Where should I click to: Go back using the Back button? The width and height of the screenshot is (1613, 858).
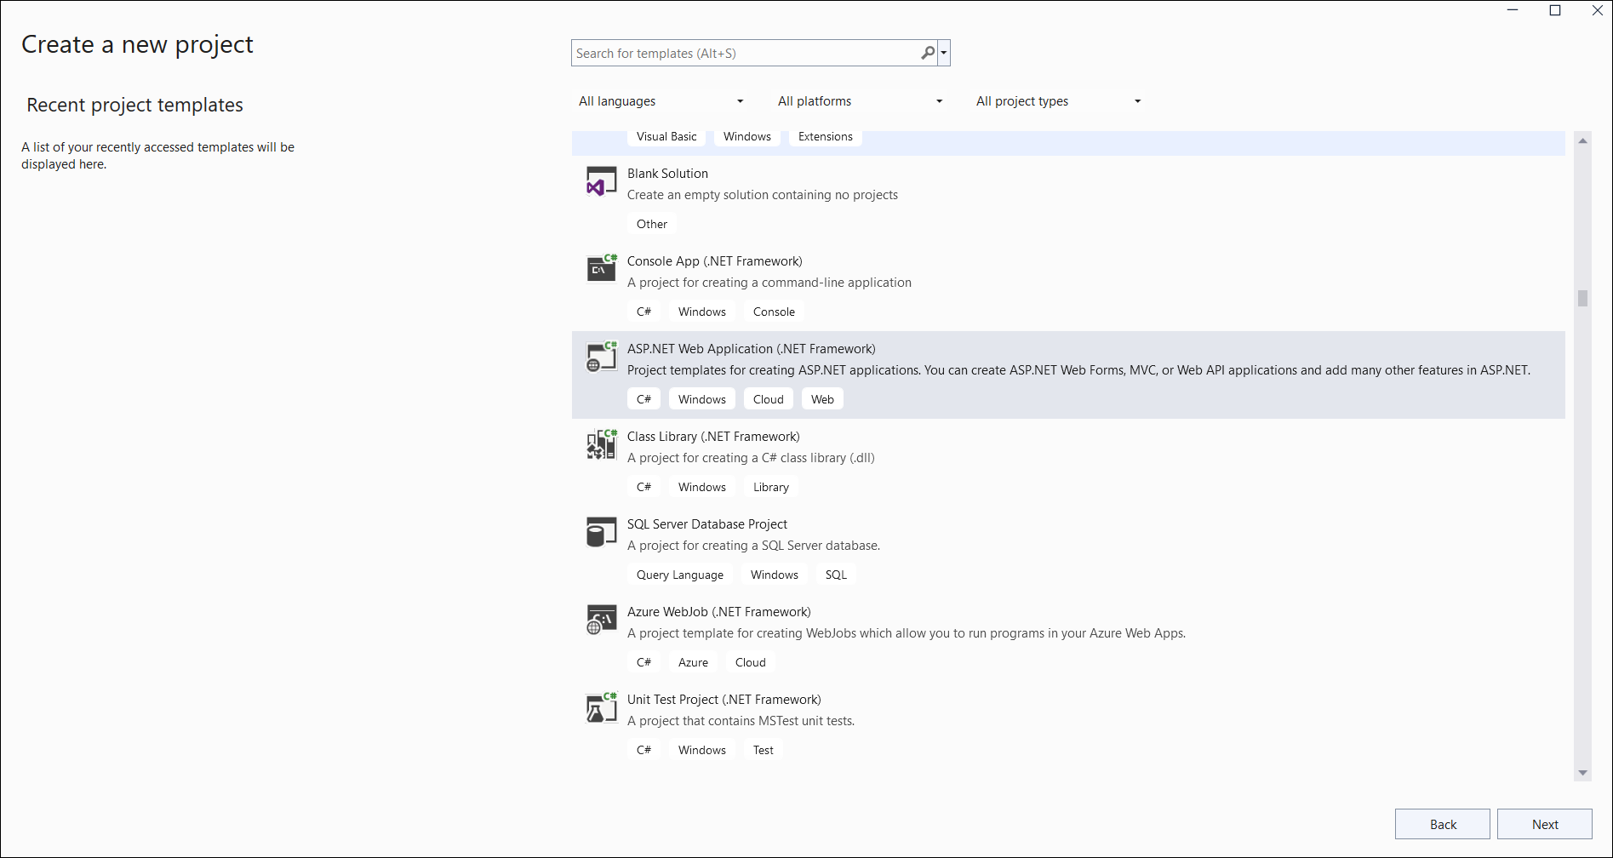[x=1442, y=824]
